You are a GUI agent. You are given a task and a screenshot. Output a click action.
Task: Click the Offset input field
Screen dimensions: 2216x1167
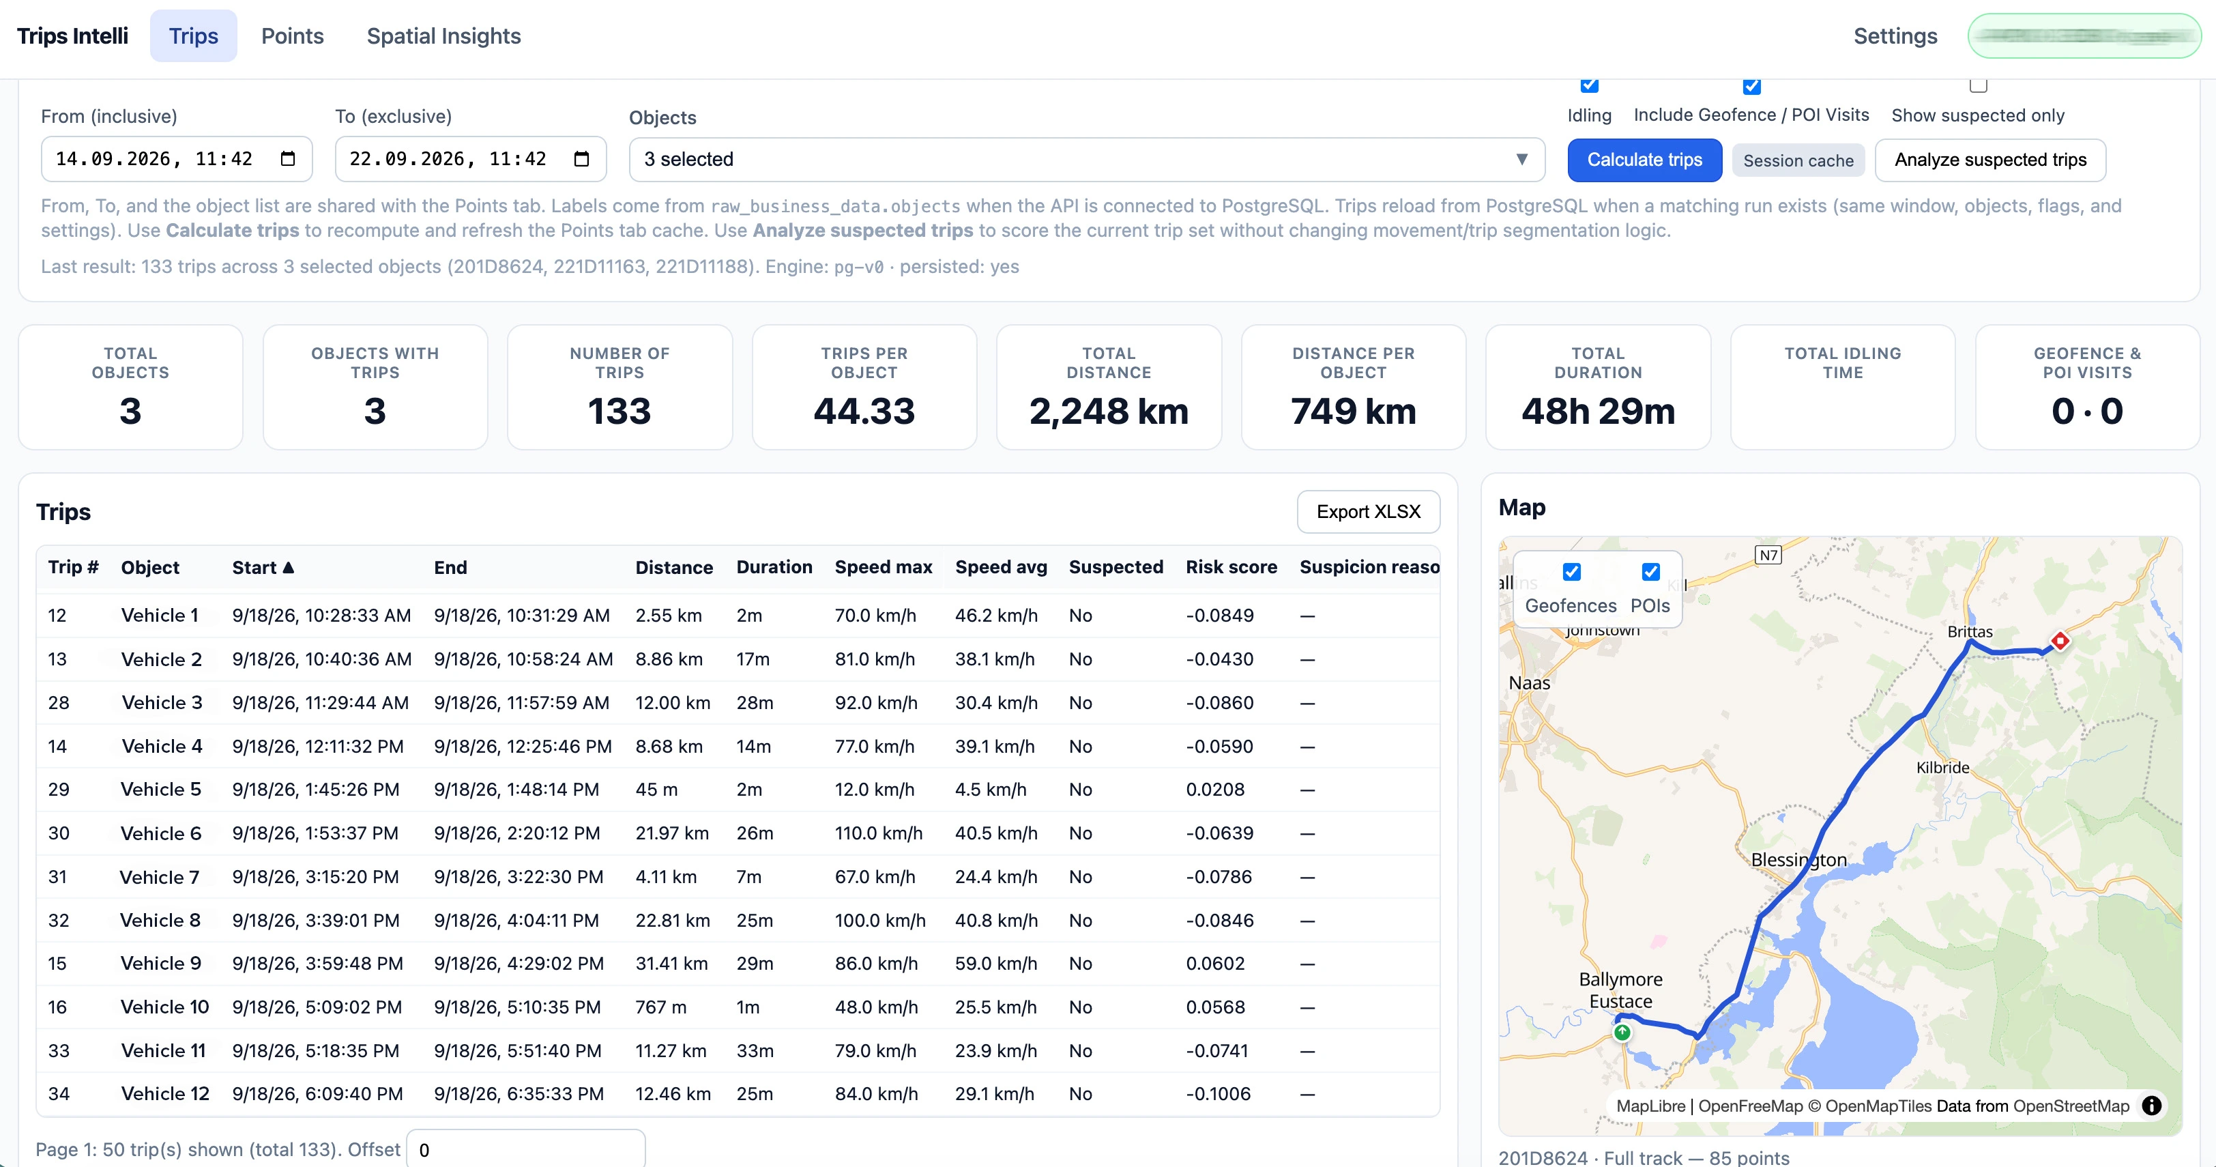[525, 1149]
